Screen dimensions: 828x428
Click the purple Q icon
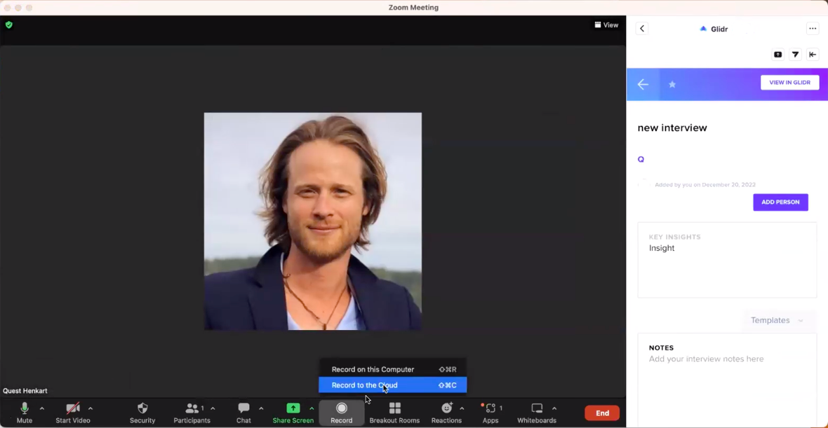click(x=641, y=159)
